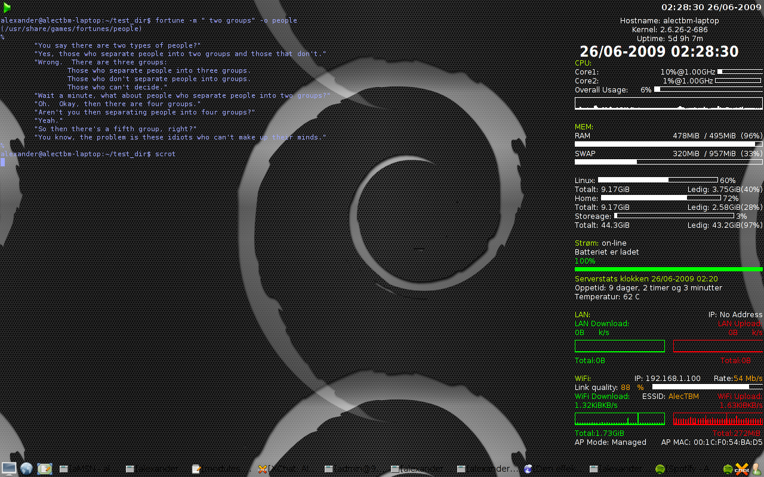The width and height of the screenshot is (764, 477).
Task: Click the Spotify icon in the system tray
Action: pos(728,469)
